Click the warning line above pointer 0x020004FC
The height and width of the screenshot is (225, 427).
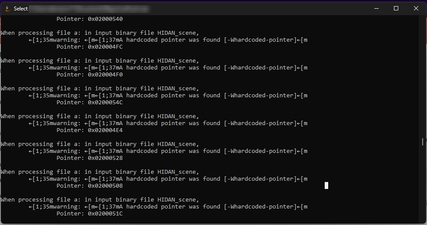pyautogui.click(x=168, y=40)
